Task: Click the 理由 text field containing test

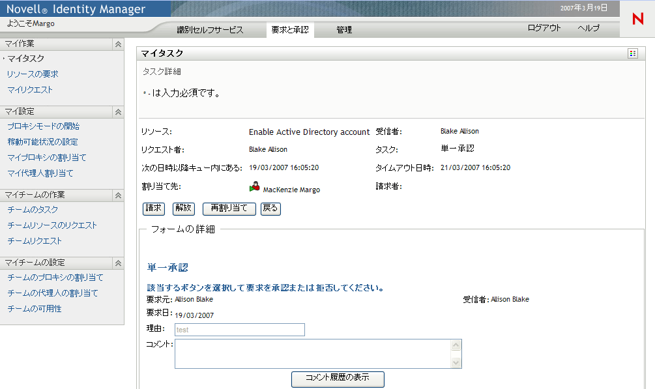Action: point(240,330)
